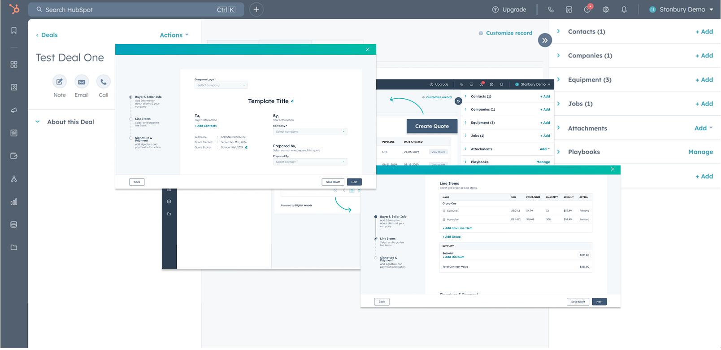Click Next in the template dialog
This screenshot has height=350, width=721.
pyautogui.click(x=354, y=182)
